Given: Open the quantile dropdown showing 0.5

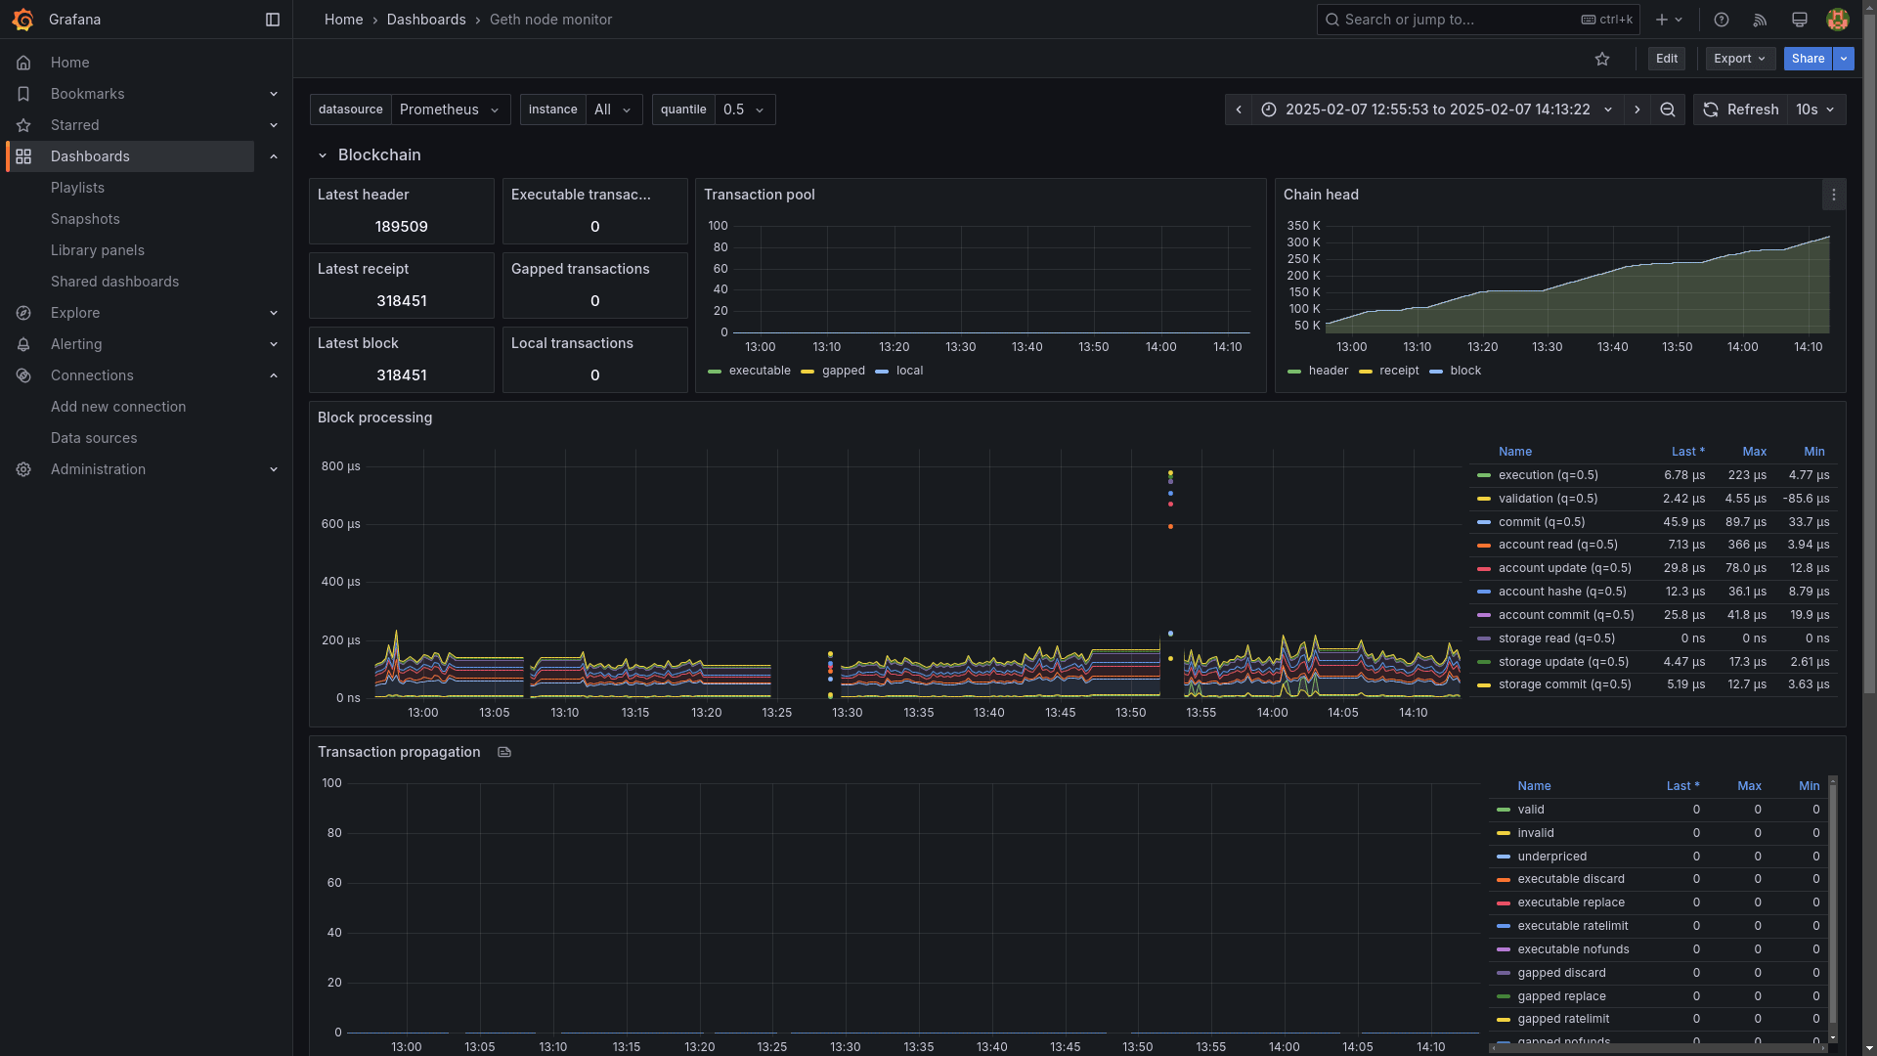Looking at the screenshot, I should coord(744,110).
